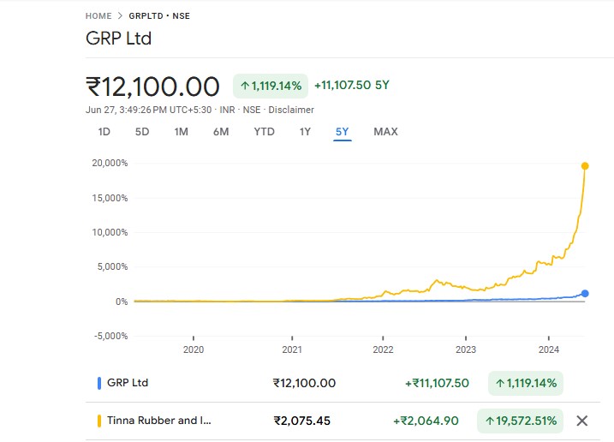614x442 pixels.
Task: Click the yellow Tinna Rubber legend color marker
Action: (x=99, y=421)
